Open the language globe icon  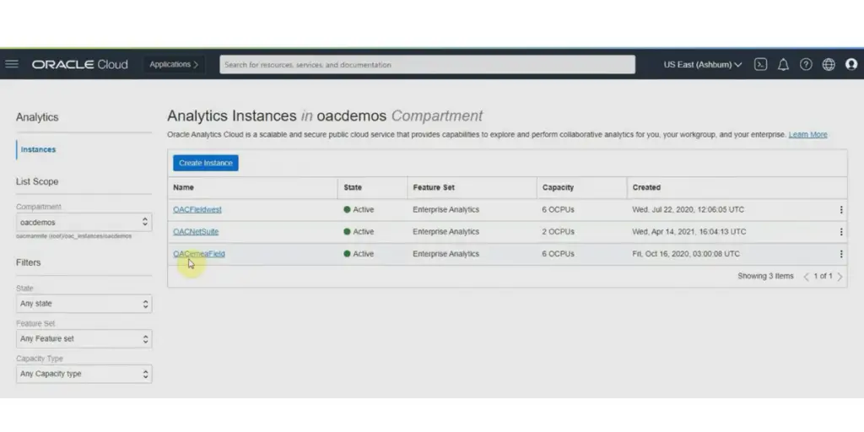point(829,64)
